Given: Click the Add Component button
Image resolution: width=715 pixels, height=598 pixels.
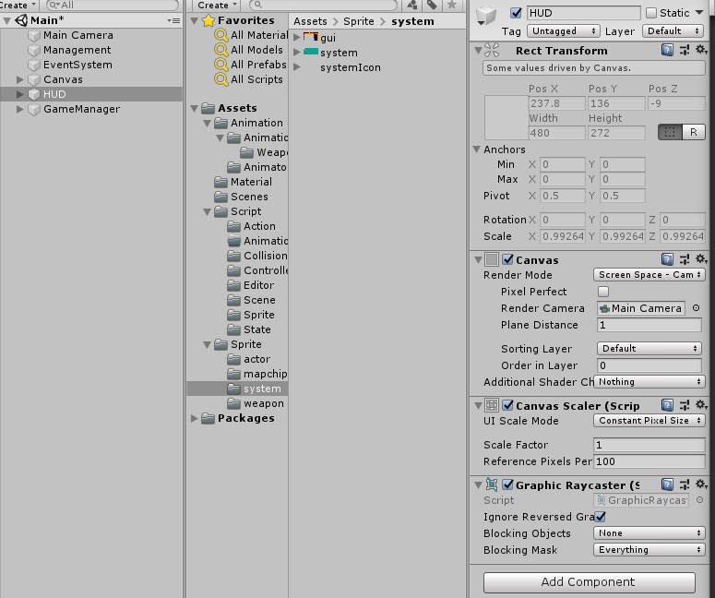Looking at the screenshot, I should click(590, 581).
